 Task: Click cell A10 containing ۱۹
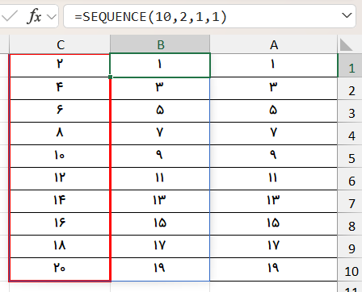click(274, 269)
